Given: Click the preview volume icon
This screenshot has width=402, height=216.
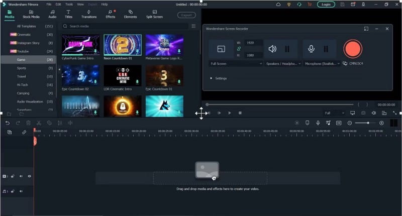Looking at the screenshot, I should (x=374, y=113).
